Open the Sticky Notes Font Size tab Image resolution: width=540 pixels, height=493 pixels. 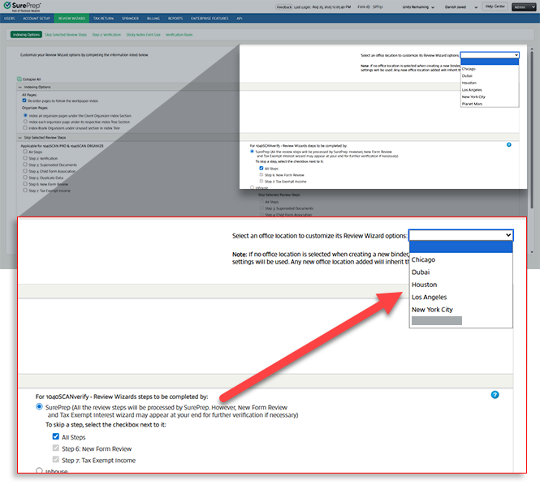[143, 35]
